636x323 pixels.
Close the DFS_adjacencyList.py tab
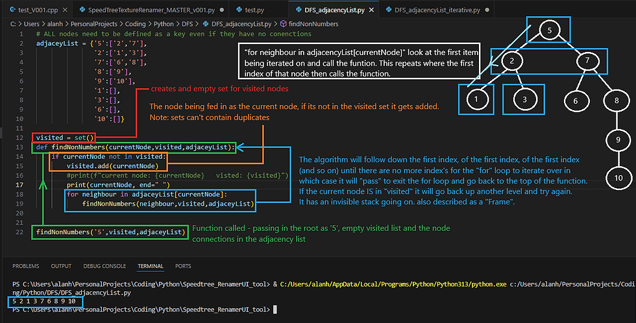pyautogui.click(x=371, y=10)
